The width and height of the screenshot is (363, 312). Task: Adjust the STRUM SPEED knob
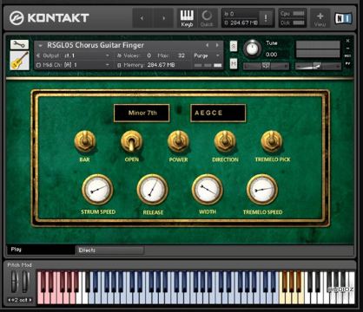click(x=97, y=190)
